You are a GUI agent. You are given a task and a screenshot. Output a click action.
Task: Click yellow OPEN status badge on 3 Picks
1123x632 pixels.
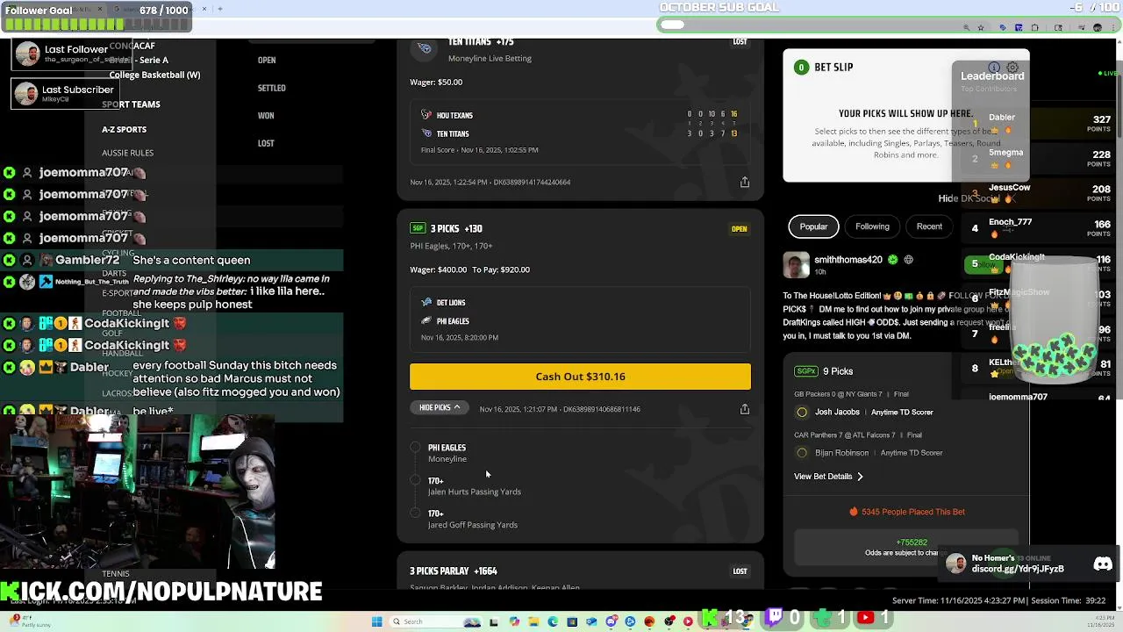pos(740,229)
